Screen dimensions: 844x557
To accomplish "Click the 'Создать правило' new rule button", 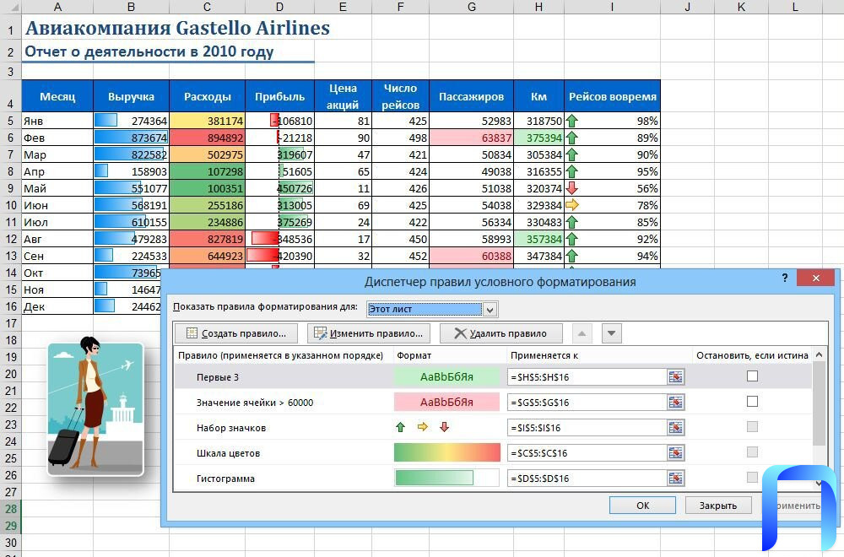I will point(235,333).
